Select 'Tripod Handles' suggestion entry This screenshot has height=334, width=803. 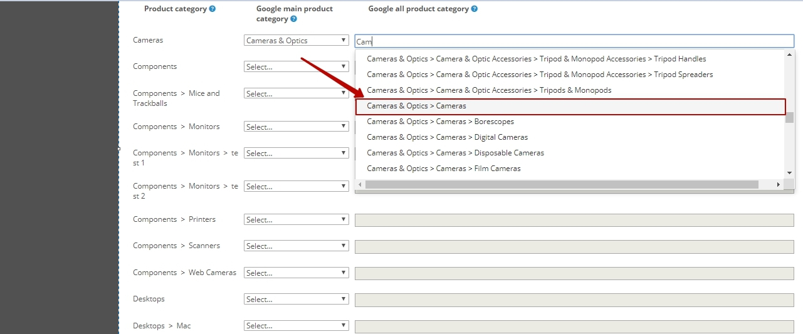[536, 59]
